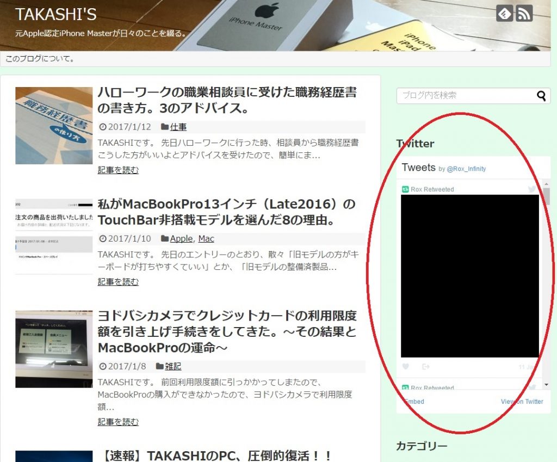Open the shipping notice post thumbnail
Image resolution: width=557 pixels, height=462 pixels.
tap(54, 237)
